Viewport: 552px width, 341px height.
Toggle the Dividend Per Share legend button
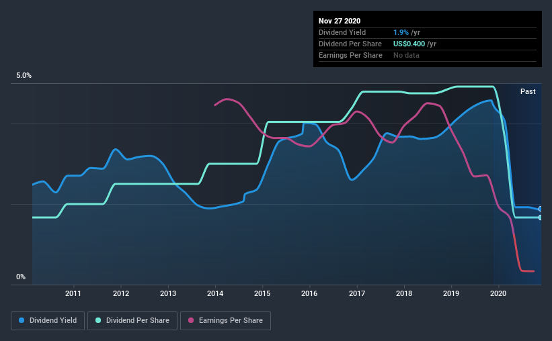click(x=132, y=321)
